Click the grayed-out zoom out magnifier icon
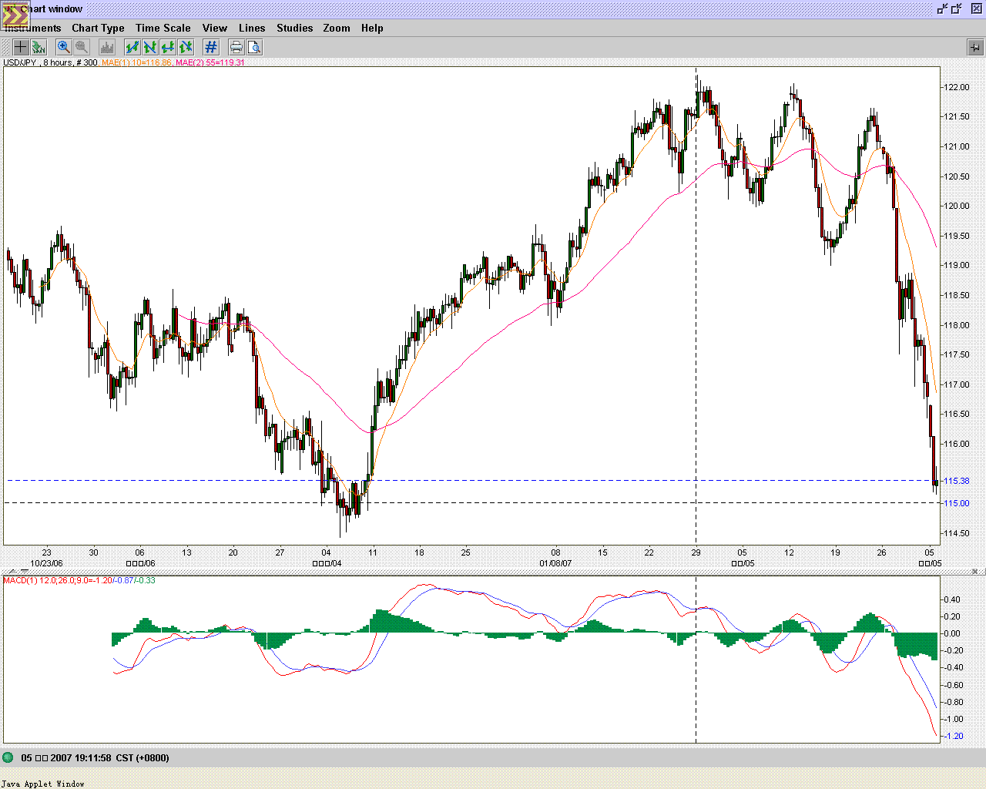986x789 pixels. 82,48
